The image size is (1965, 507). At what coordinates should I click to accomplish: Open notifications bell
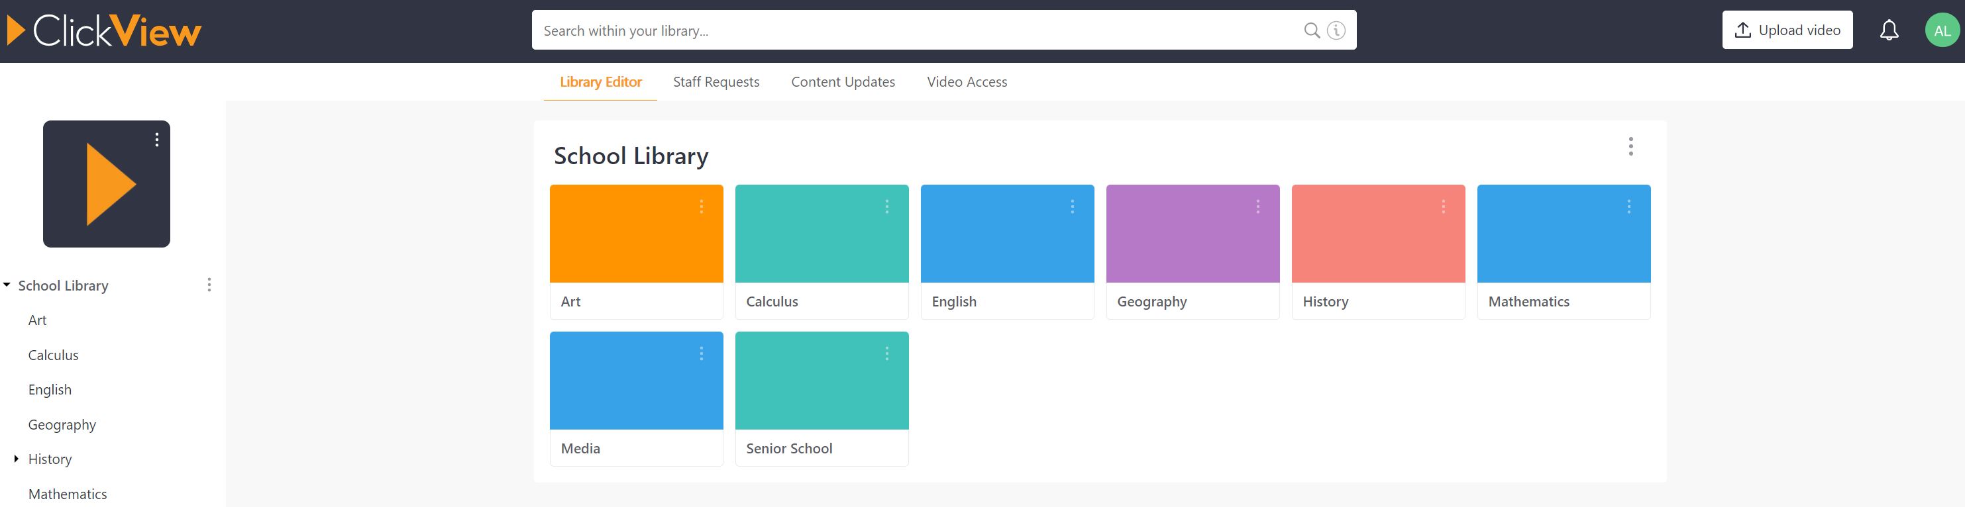click(1889, 30)
